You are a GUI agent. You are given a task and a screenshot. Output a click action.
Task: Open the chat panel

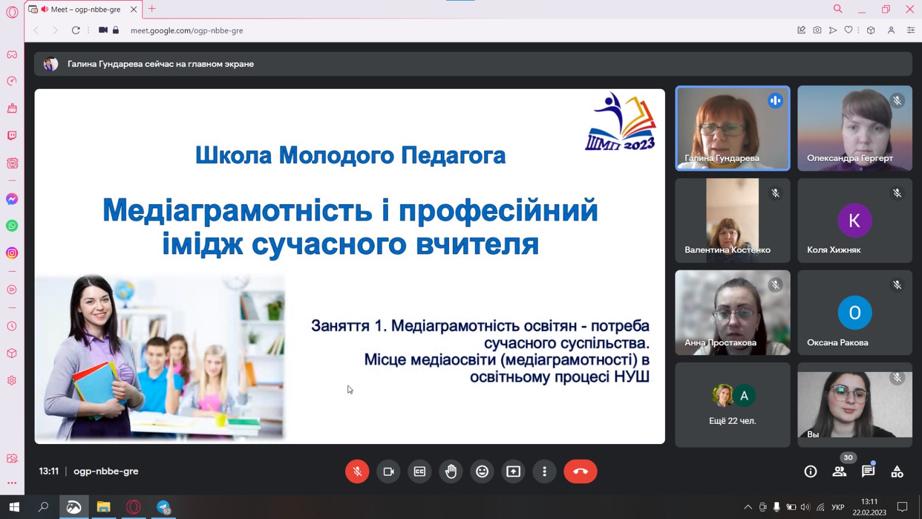click(868, 472)
